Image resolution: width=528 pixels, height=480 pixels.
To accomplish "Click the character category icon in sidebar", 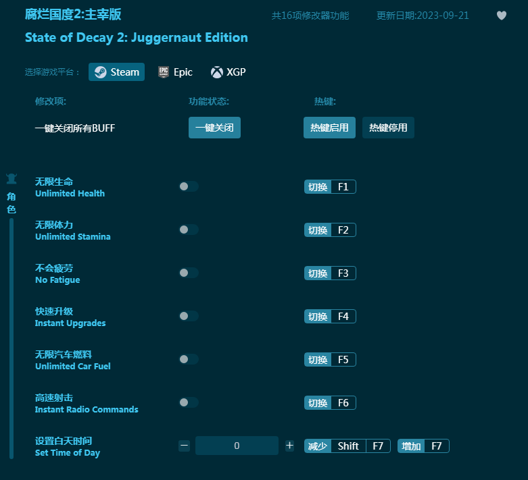I will point(11,179).
